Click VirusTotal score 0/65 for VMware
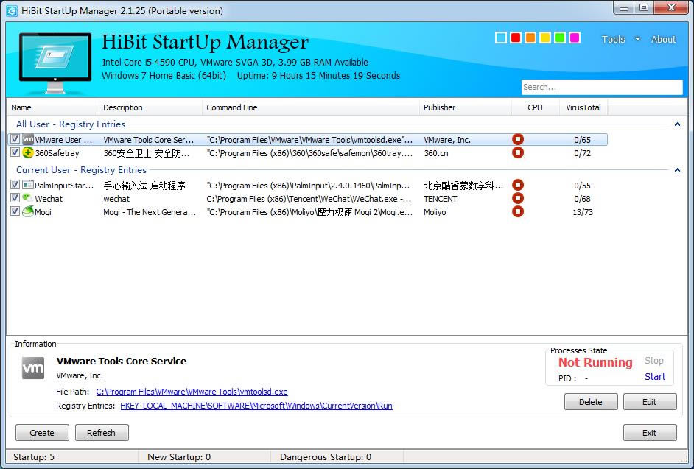The height and width of the screenshot is (469, 694). coord(583,140)
